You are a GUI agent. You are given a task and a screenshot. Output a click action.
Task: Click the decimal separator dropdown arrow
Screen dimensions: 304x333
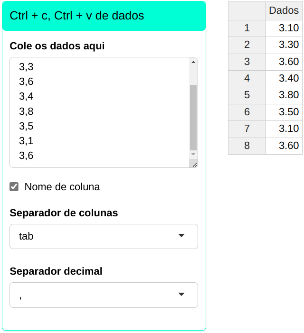[x=181, y=295]
